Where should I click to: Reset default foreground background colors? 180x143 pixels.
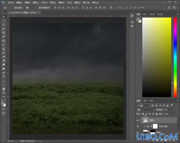[x=2, y=100]
